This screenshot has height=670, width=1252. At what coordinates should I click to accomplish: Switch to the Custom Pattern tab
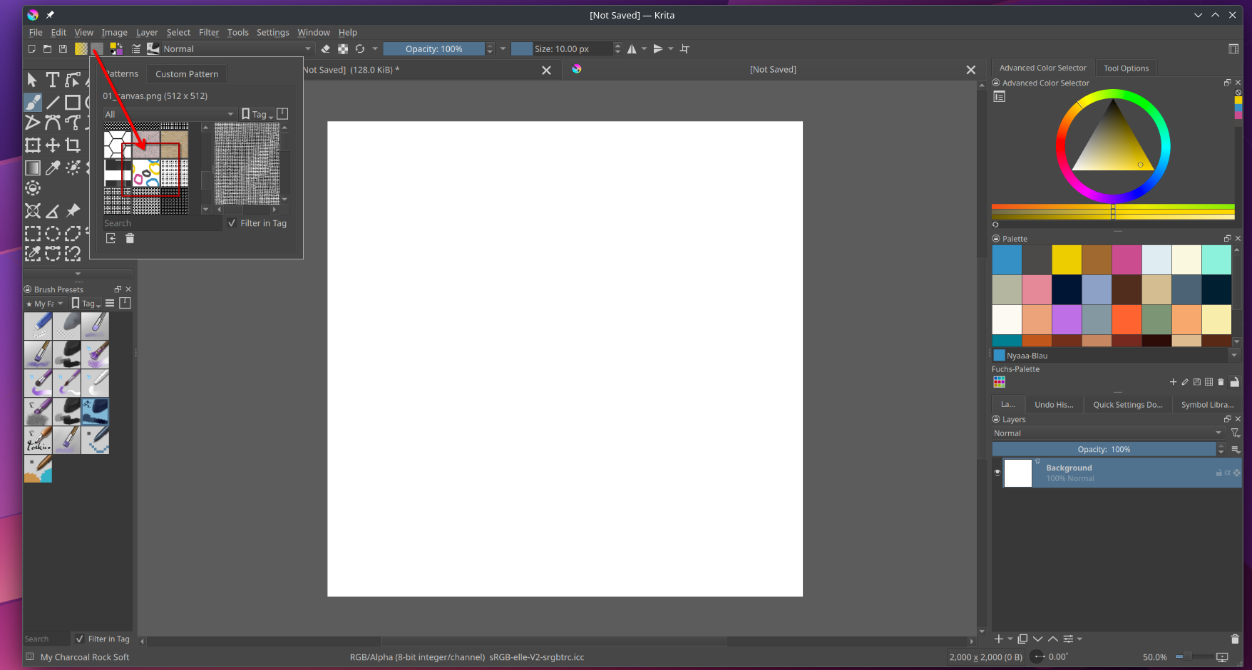(x=187, y=74)
